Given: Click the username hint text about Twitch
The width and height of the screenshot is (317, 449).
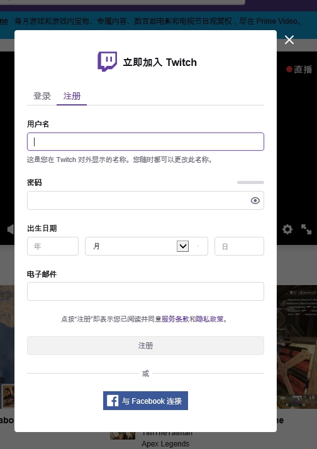Looking at the screenshot, I should coord(120,160).
